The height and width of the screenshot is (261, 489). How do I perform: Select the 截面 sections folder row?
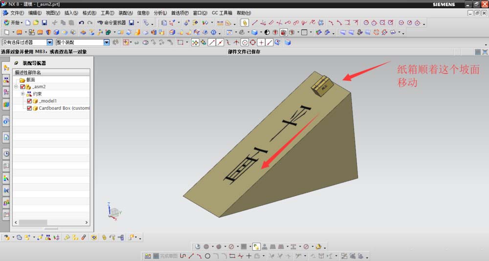coord(51,80)
